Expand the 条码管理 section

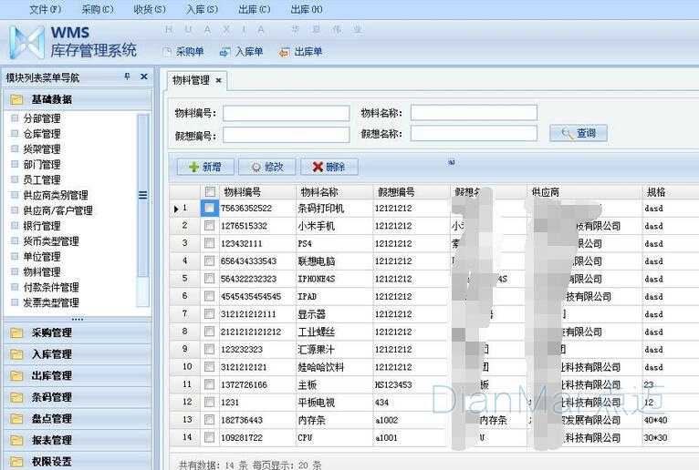point(78,397)
